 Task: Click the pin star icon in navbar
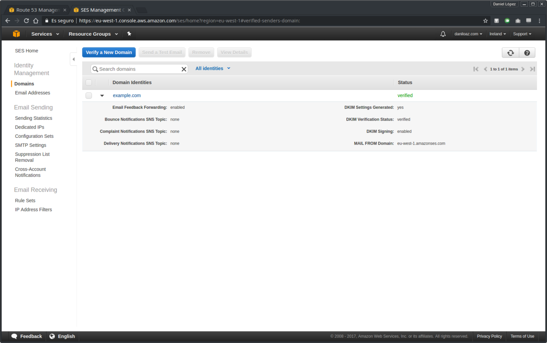(129, 34)
